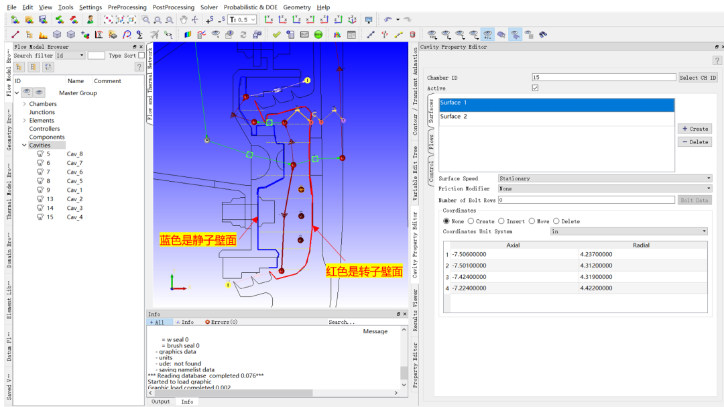Click the INIT initialization toolbar icon
Screen dimensions: 724x407
point(304,35)
